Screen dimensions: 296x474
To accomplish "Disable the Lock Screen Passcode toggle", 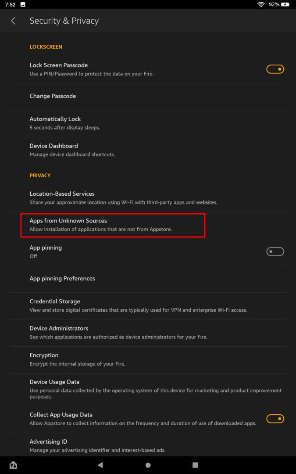I will click(x=275, y=69).
